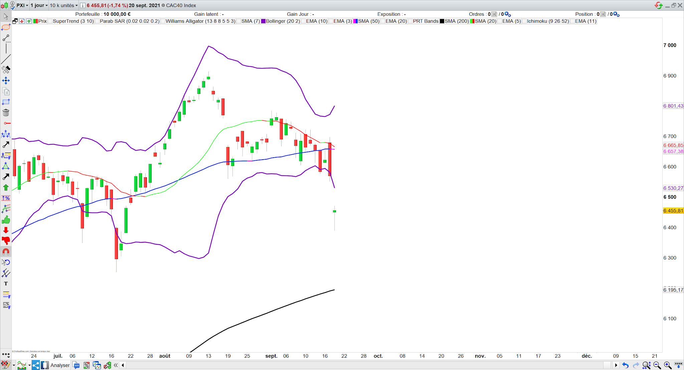Image resolution: width=684 pixels, height=370 pixels.
Task: Click the detach window icon by Prix
Action: pyautogui.click(x=15, y=21)
